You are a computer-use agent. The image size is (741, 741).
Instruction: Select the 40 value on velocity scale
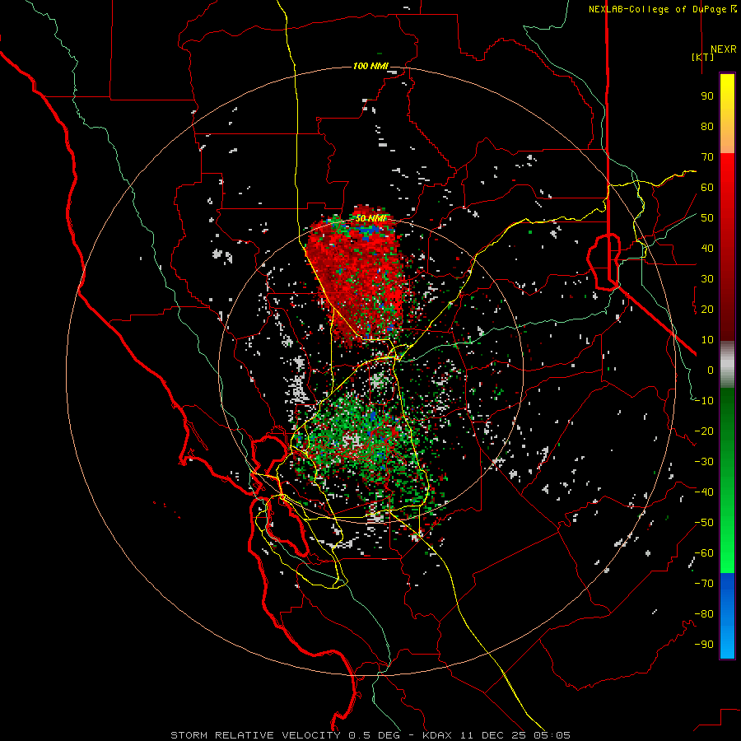tap(707, 249)
